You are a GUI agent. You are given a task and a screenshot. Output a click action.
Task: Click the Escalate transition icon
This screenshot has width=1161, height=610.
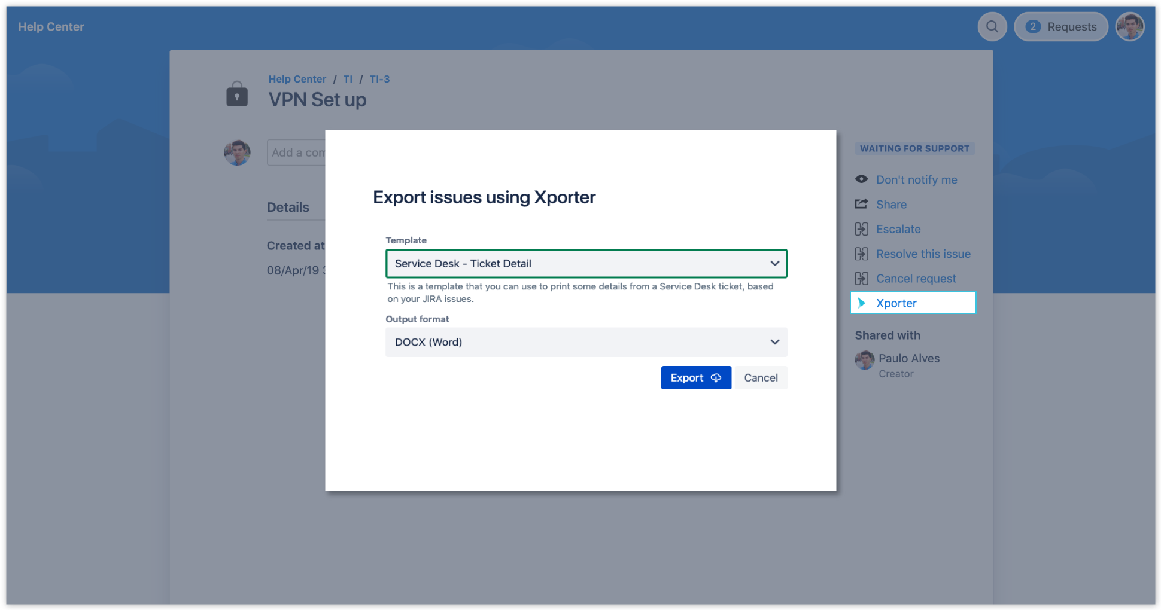click(861, 229)
